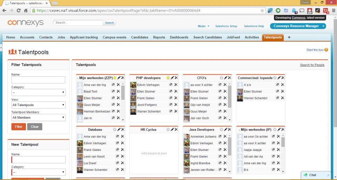The width and height of the screenshot is (337, 180).
Task: Open the Talentpool Members dropdown
Action: tap(38, 117)
